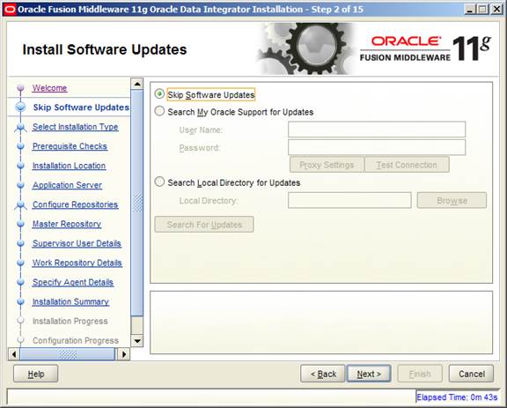Click sidebar vertical scrollbar up arrow
The height and width of the screenshot is (408, 507).
[137, 84]
